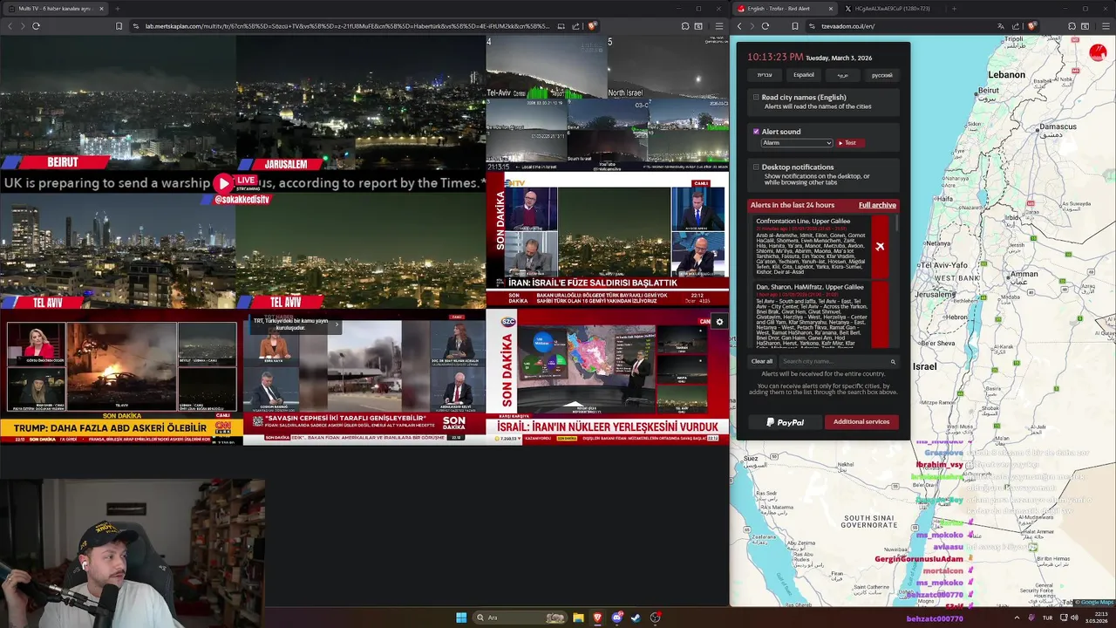Open the Alarm sound dropdown
This screenshot has width=1116, height=628.
(x=797, y=143)
